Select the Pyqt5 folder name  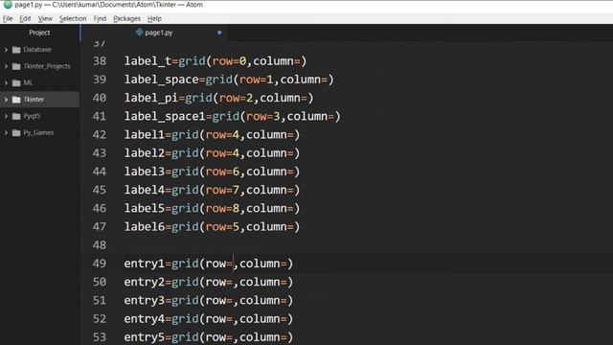click(x=32, y=116)
